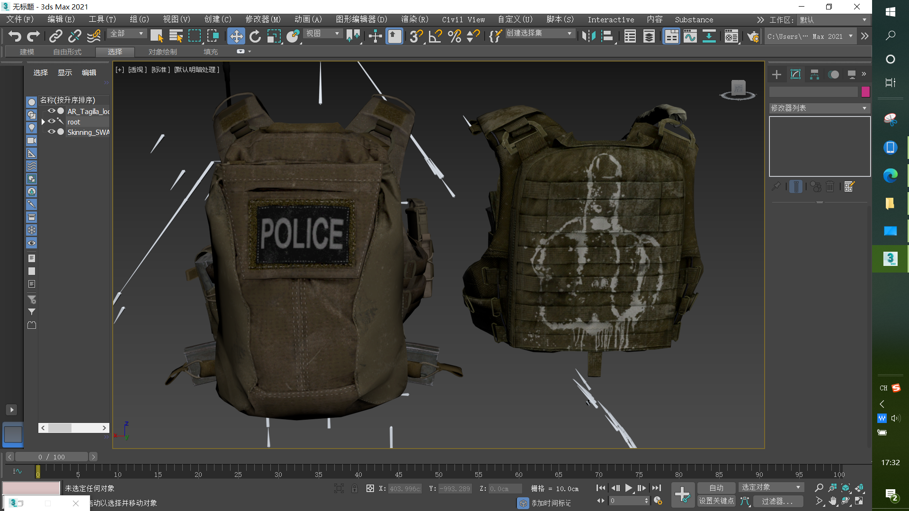Open Microsoft Edge from taskbar
The image size is (909, 511).
(x=890, y=176)
